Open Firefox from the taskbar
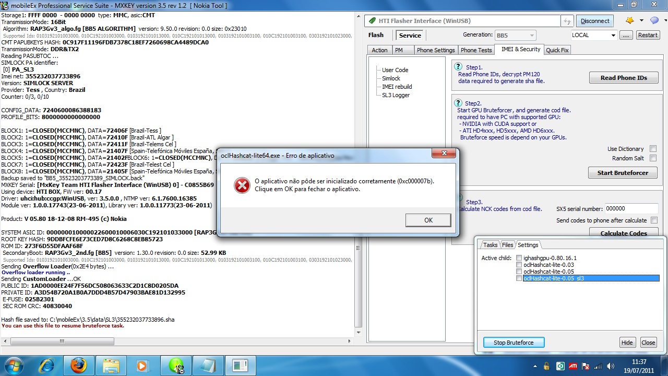The image size is (668, 376). pos(79,365)
